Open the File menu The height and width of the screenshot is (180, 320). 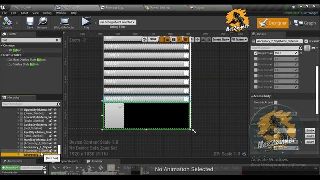pyautogui.click(x=4, y=13)
